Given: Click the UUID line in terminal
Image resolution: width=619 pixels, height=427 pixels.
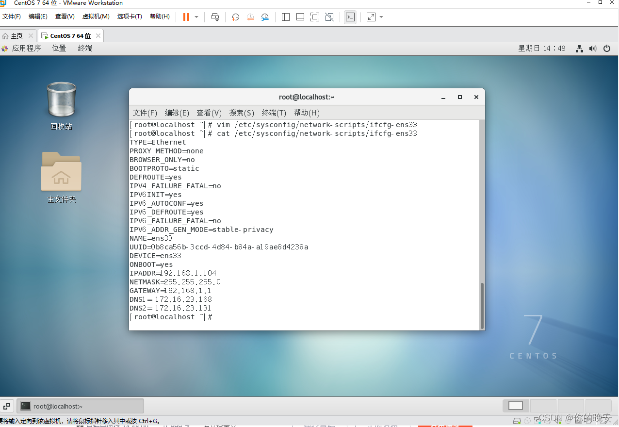Looking at the screenshot, I should click(219, 247).
